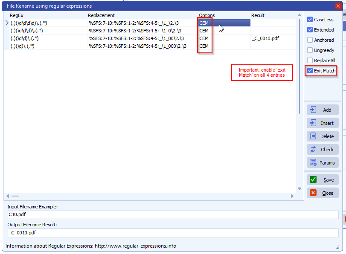
Task: Toggle the CaseLess checkbox
Action: (310, 20)
